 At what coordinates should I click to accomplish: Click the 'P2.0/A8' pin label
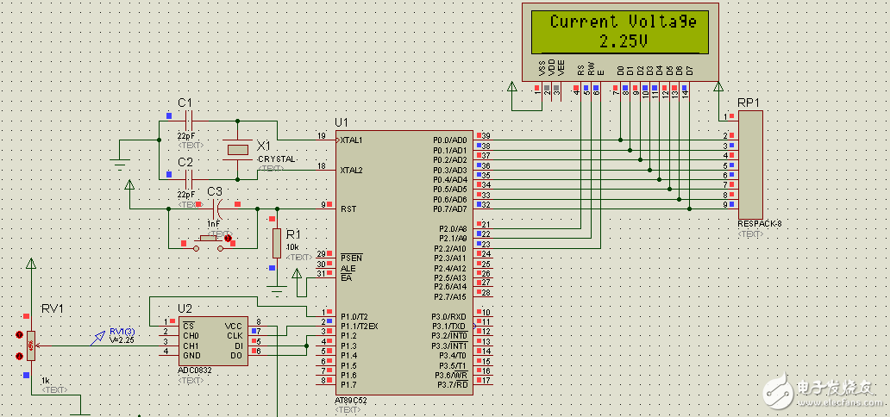click(453, 228)
